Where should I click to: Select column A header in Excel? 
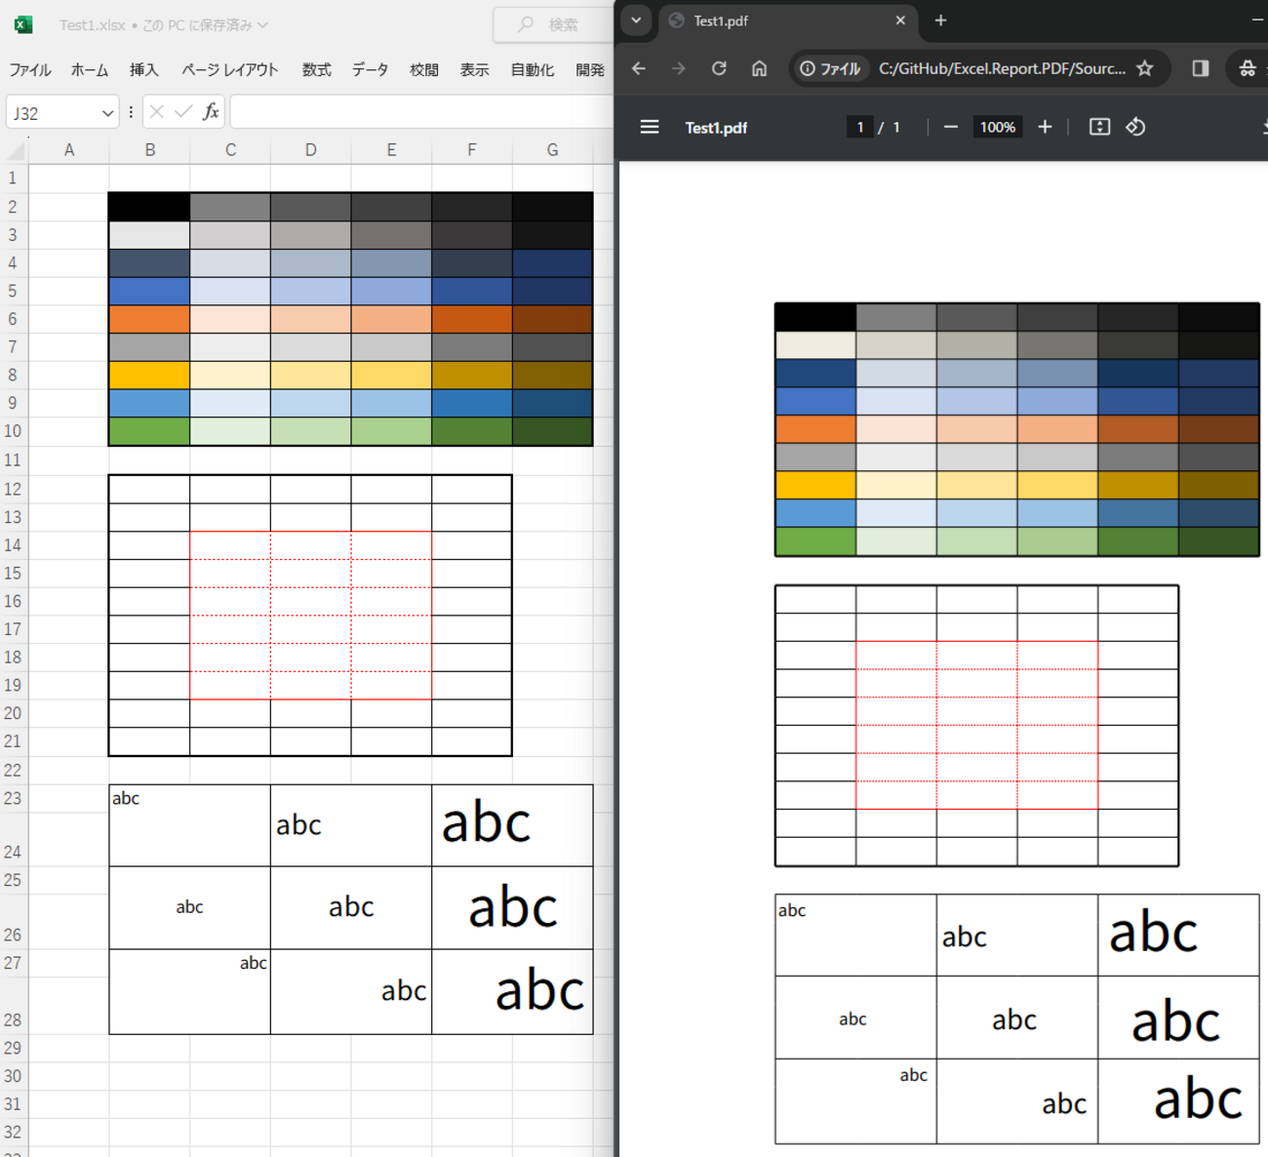(x=69, y=150)
